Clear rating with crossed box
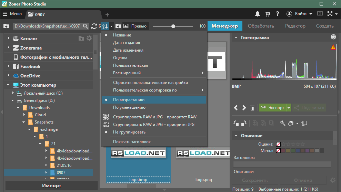 pyautogui.click(x=278, y=144)
